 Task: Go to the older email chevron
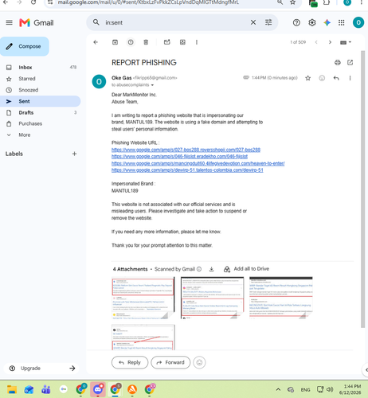(x=330, y=42)
